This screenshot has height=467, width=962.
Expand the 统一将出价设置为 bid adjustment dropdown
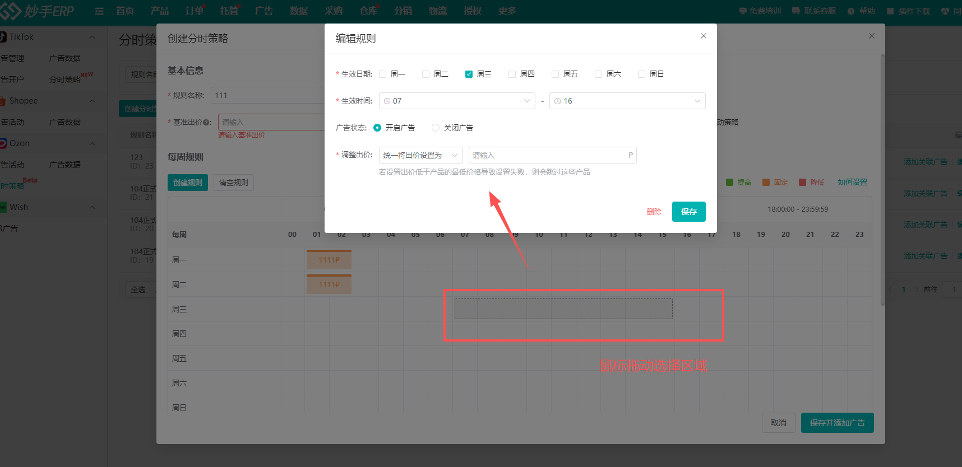coord(420,155)
